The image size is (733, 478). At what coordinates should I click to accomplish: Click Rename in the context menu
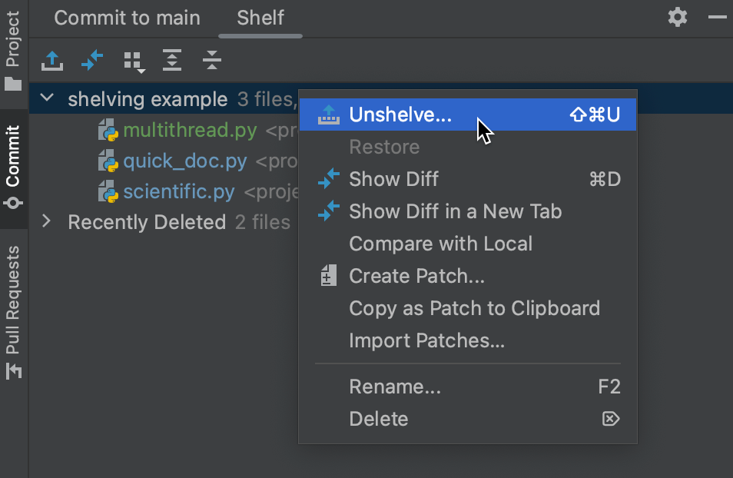coord(395,387)
